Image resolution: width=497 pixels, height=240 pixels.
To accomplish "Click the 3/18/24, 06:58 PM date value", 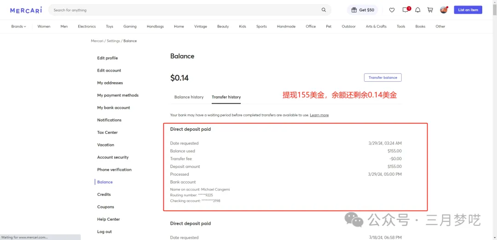I will (x=386, y=237).
